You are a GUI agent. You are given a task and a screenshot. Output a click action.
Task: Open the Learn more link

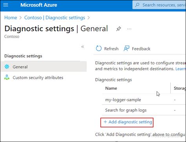pos(181,69)
